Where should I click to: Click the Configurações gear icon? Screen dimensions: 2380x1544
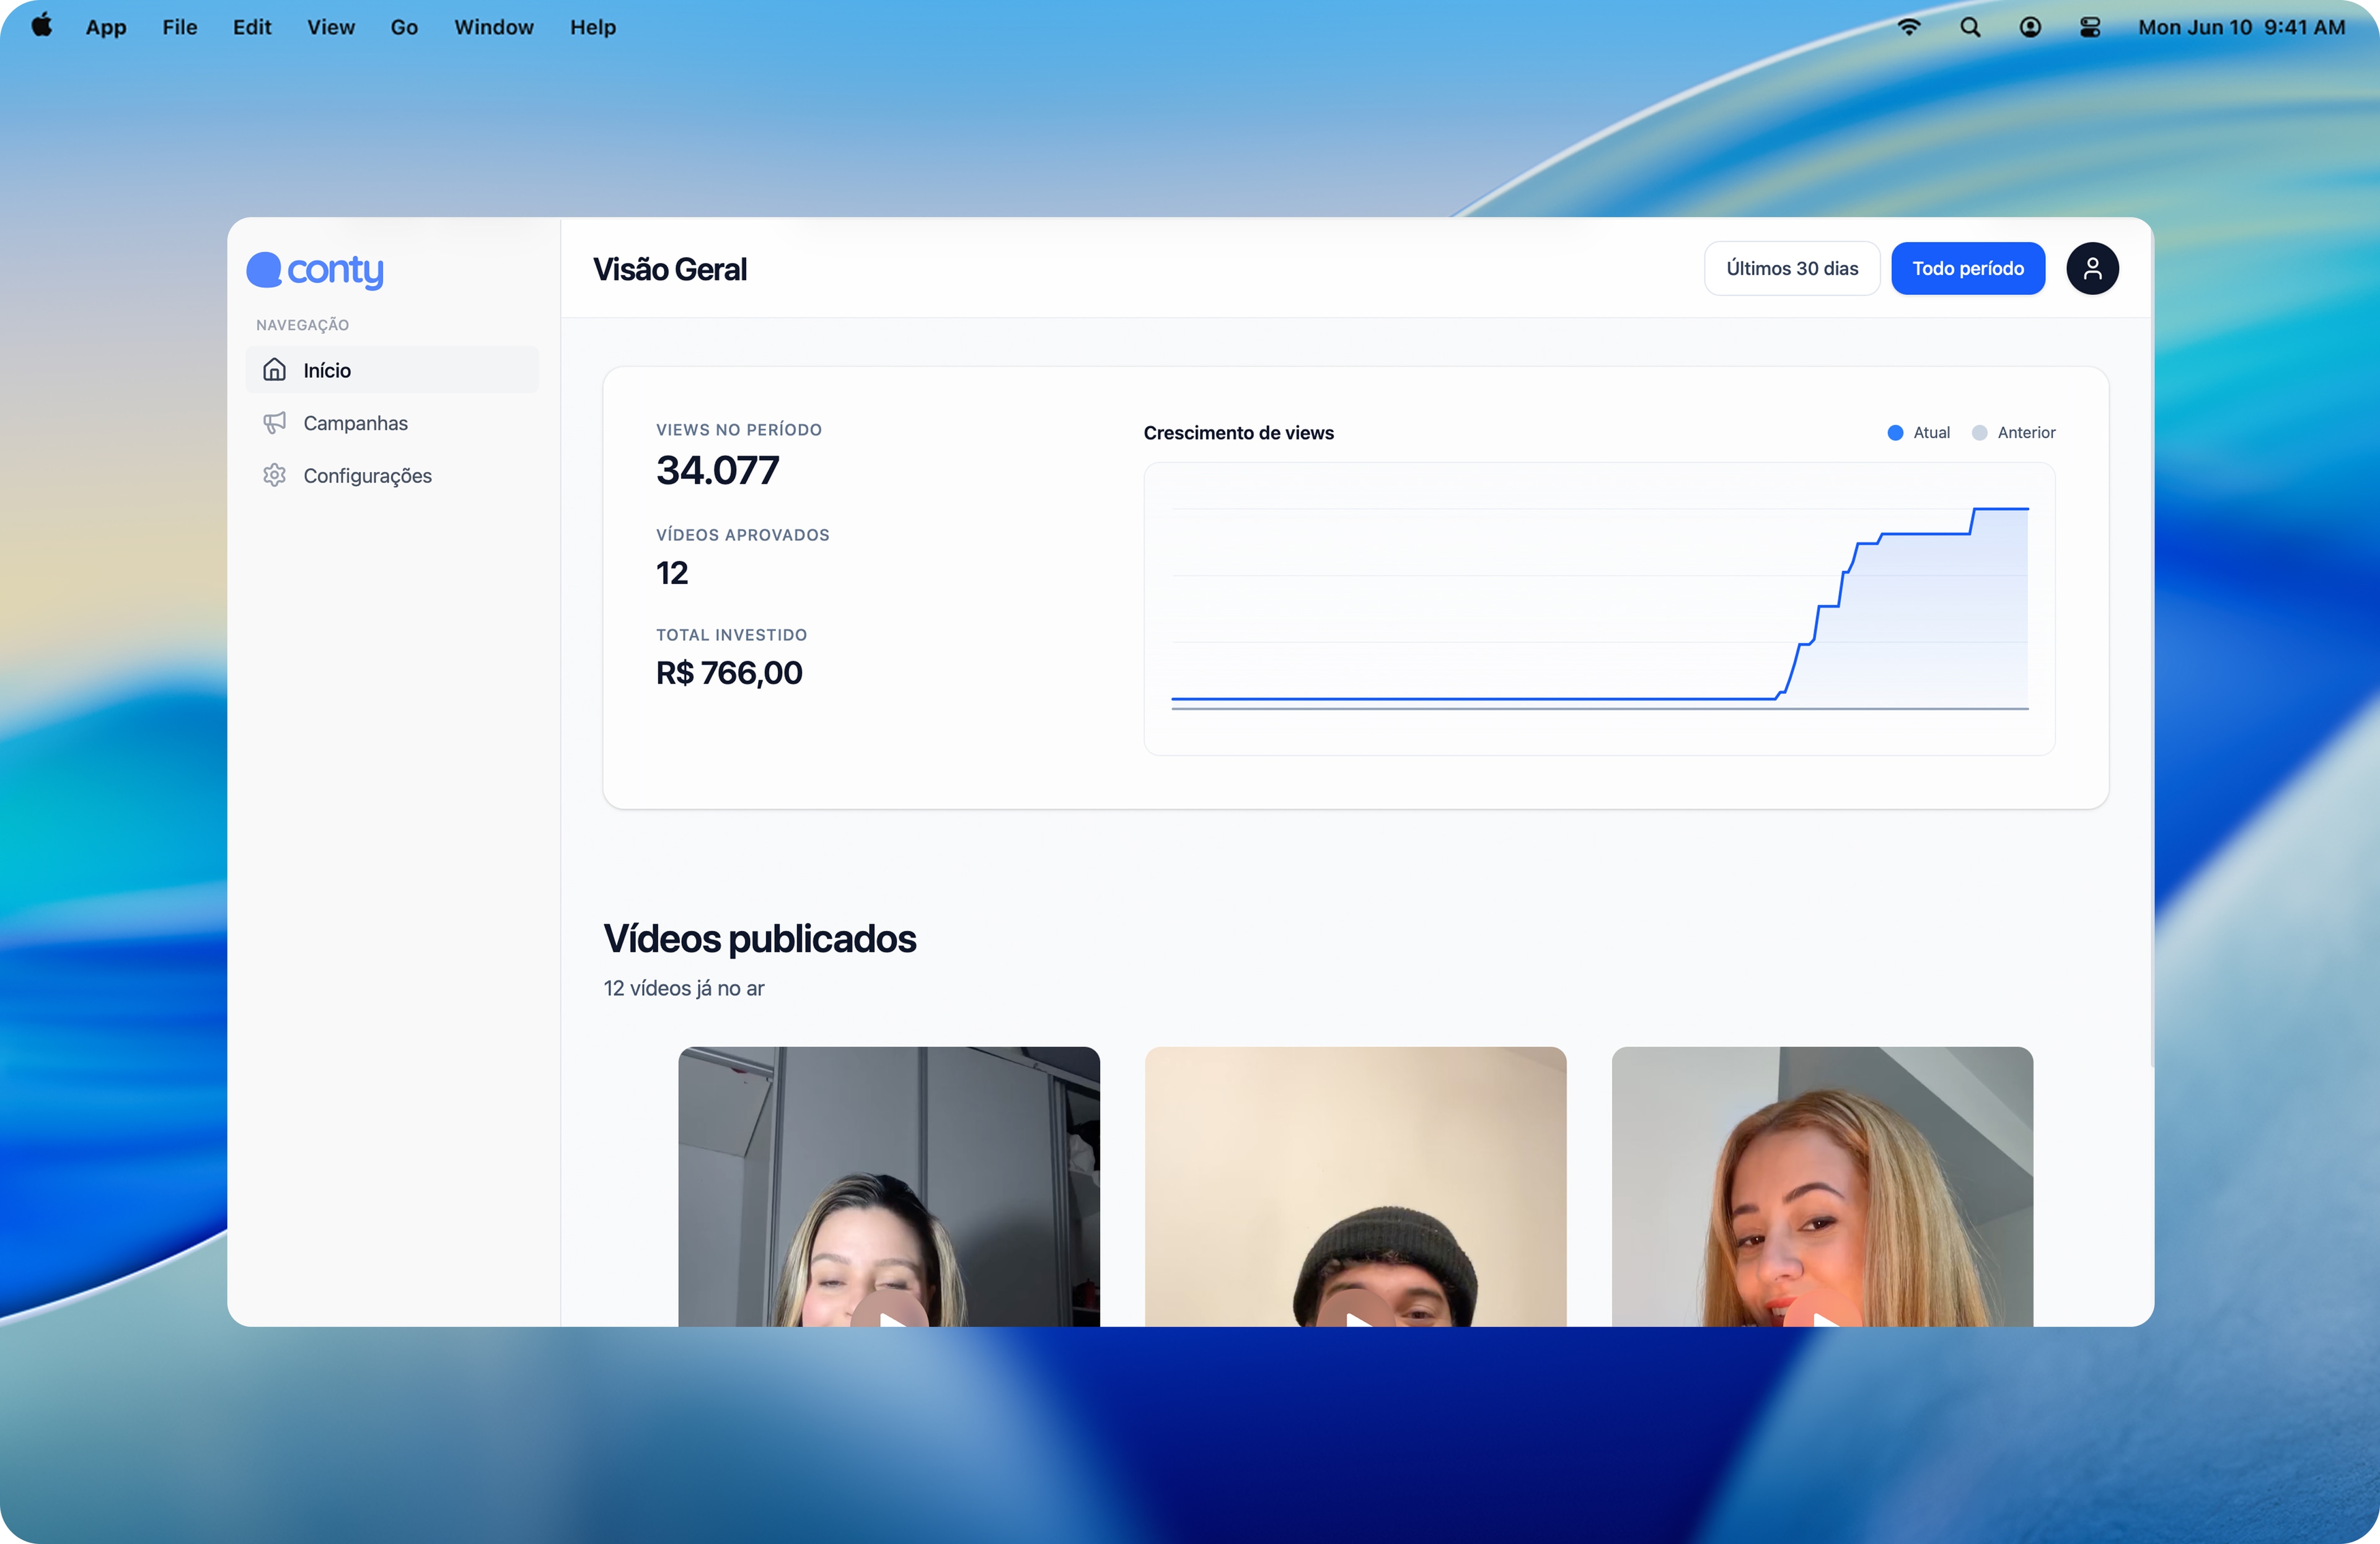pos(274,476)
